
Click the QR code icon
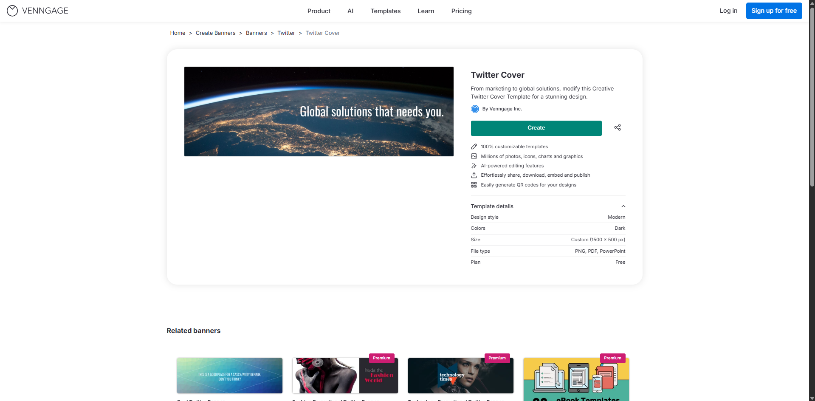tap(474, 185)
